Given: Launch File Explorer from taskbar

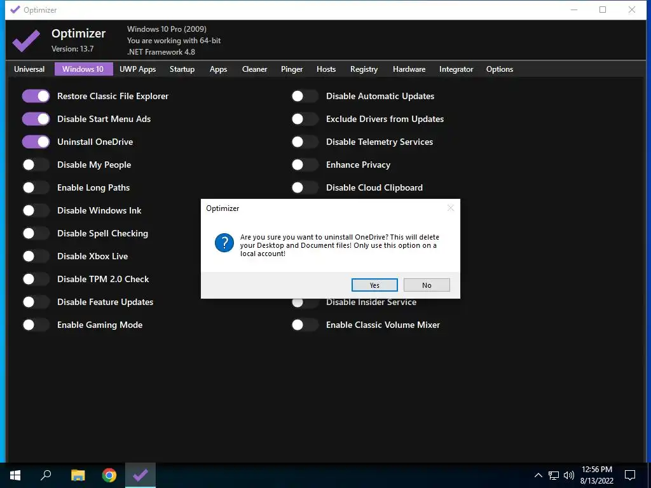Looking at the screenshot, I should click(x=78, y=475).
